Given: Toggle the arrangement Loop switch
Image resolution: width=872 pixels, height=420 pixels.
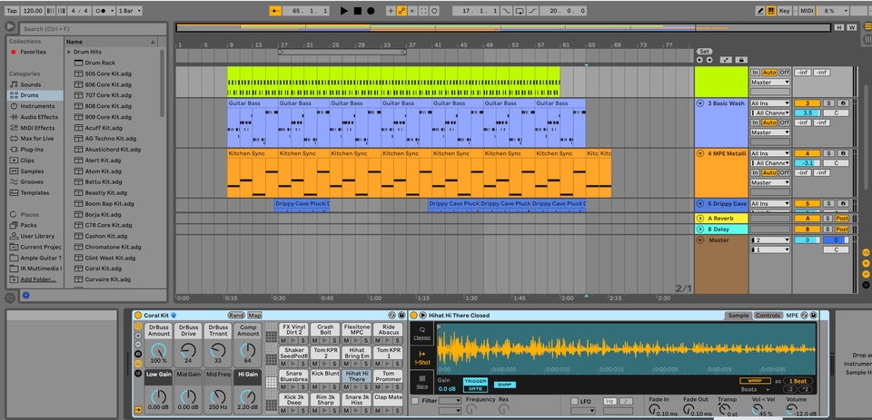Looking at the screenshot, I should 520,11.
